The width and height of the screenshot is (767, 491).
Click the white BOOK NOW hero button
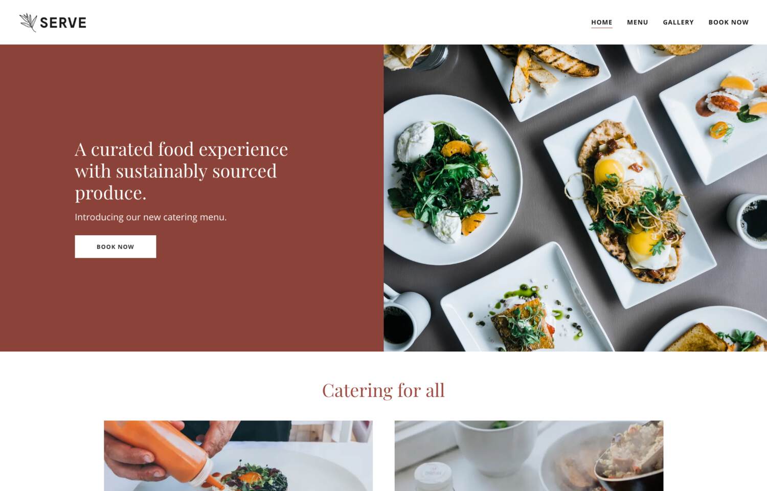coord(116,247)
